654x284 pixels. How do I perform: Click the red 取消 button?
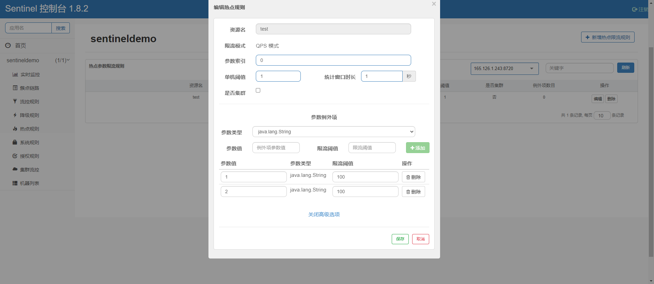click(421, 239)
